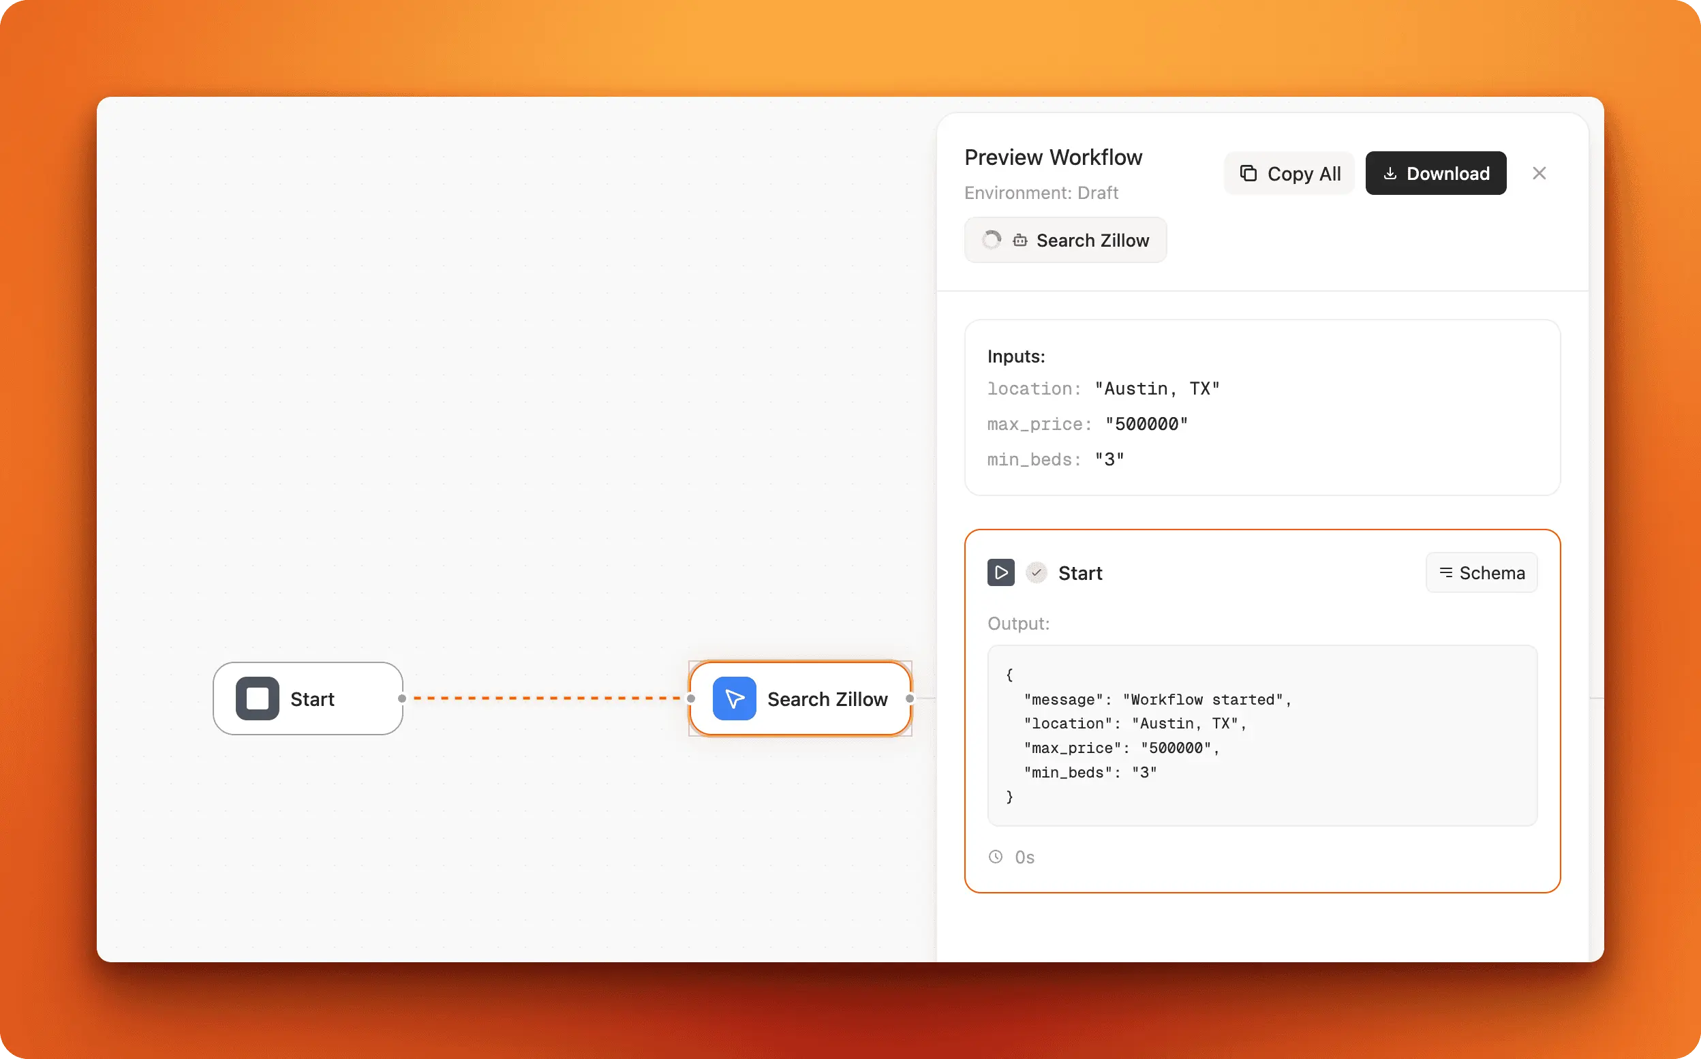Click the download arrow icon in the Download button
The image size is (1701, 1059).
(x=1390, y=173)
